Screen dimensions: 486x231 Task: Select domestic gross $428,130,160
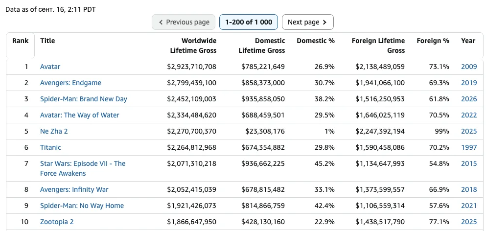263,222
